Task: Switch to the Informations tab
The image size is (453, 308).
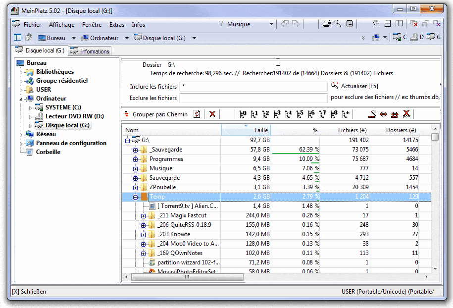Action: 90,51
